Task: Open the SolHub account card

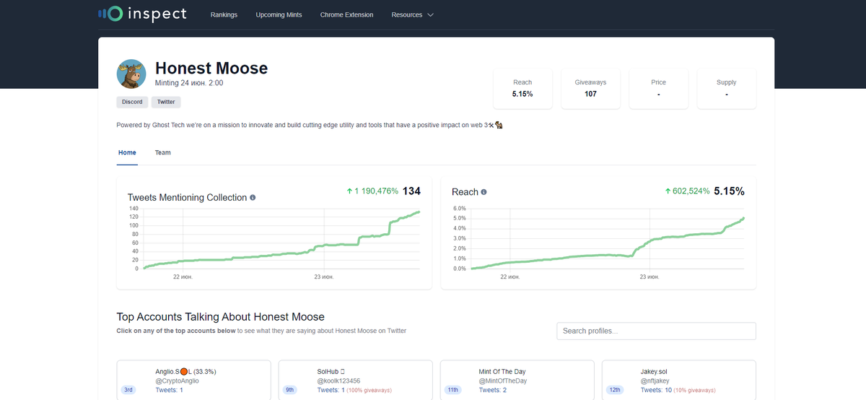Action: 355,380
